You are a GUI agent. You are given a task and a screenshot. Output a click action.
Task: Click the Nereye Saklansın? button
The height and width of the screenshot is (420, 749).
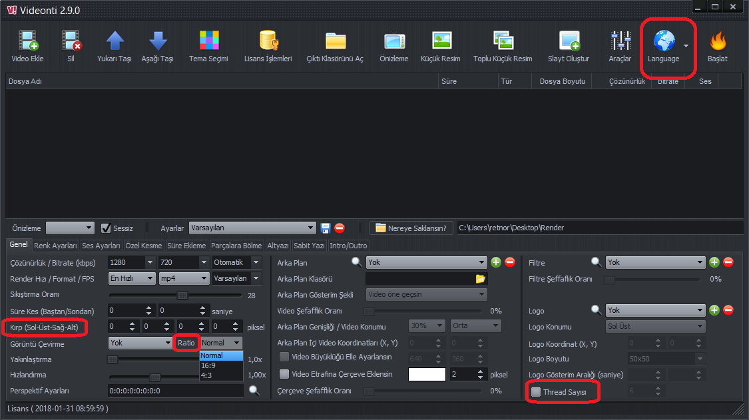pos(412,228)
